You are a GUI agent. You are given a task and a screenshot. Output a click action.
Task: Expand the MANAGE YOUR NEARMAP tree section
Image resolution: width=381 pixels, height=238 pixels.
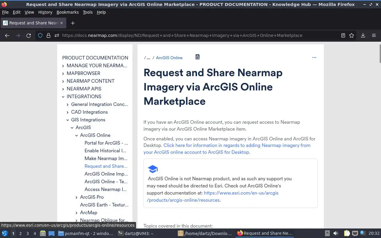click(63, 66)
